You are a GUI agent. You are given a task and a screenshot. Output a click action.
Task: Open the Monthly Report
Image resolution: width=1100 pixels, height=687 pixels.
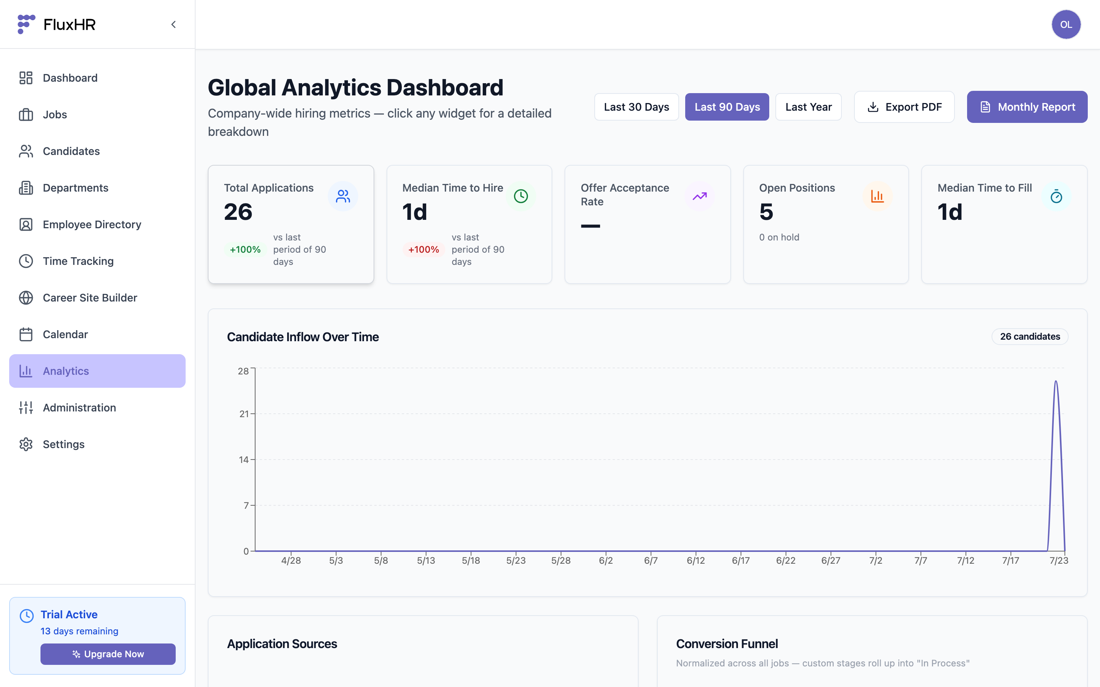[x=1027, y=107]
